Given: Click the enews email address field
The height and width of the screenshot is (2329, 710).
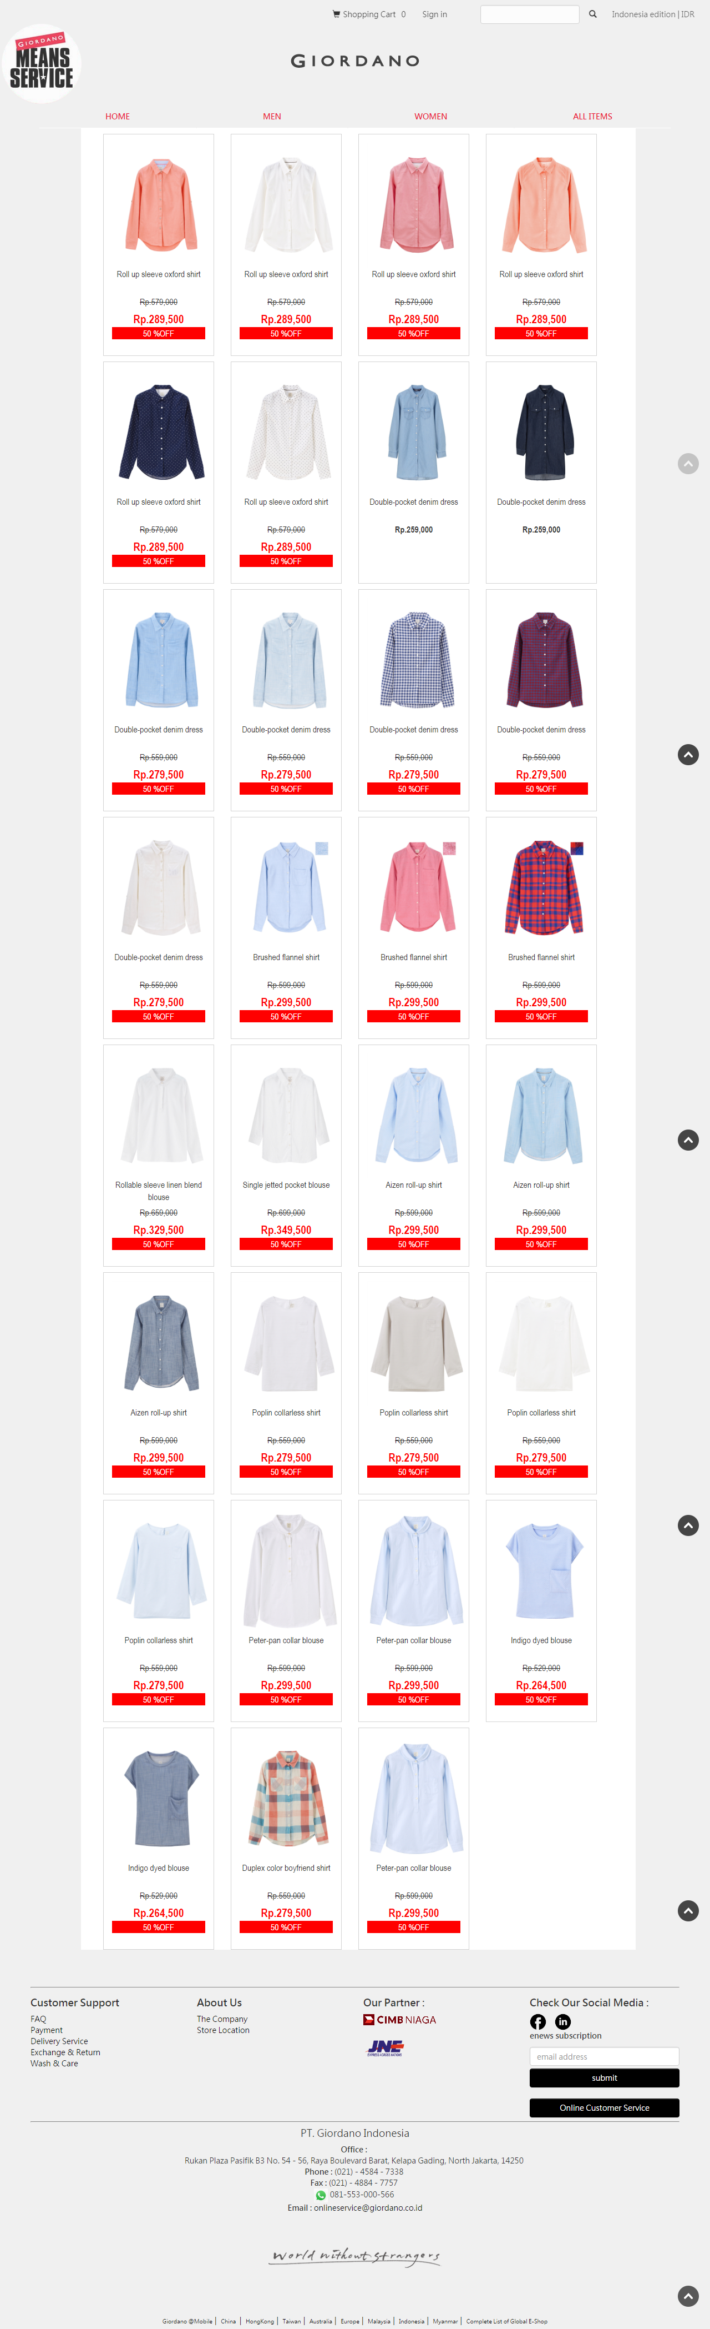Looking at the screenshot, I should [x=604, y=2056].
